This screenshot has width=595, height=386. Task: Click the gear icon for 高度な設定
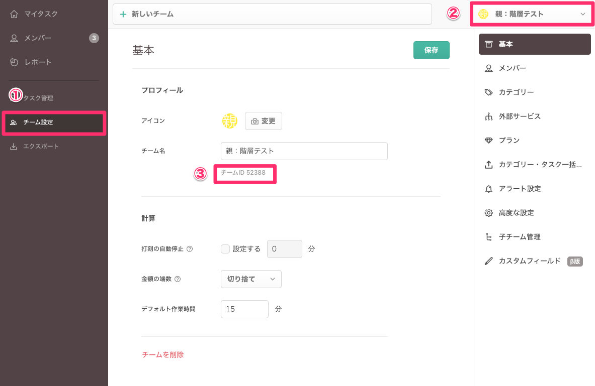click(x=488, y=213)
